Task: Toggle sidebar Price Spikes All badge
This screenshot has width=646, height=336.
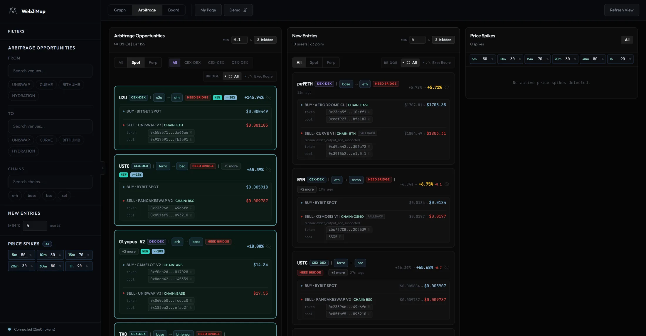Action: (x=47, y=244)
